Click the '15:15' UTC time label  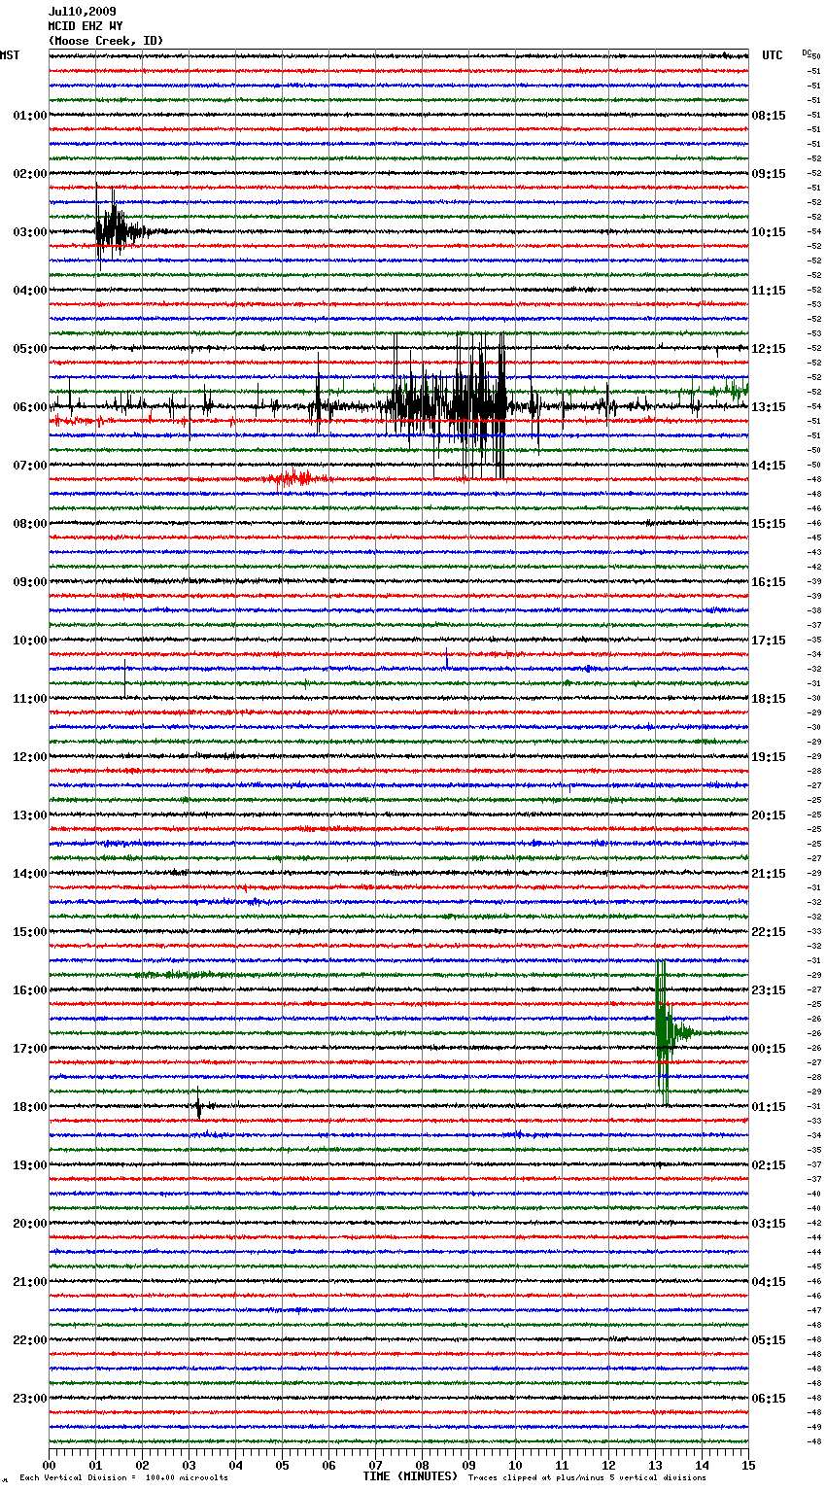[x=769, y=524]
